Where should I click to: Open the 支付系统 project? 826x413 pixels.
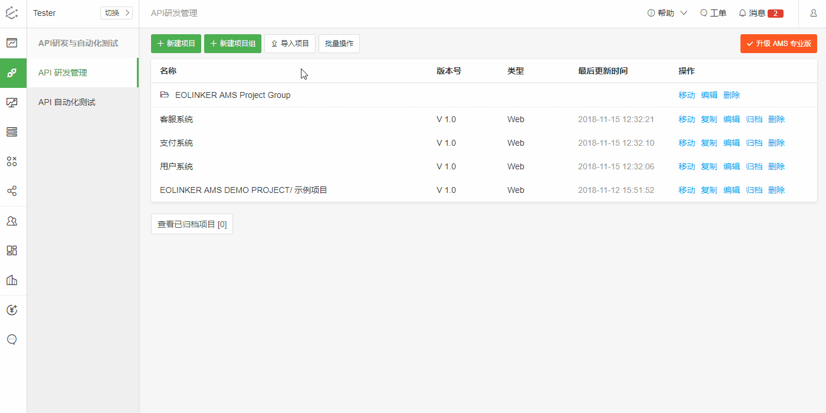pyautogui.click(x=176, y=143)
